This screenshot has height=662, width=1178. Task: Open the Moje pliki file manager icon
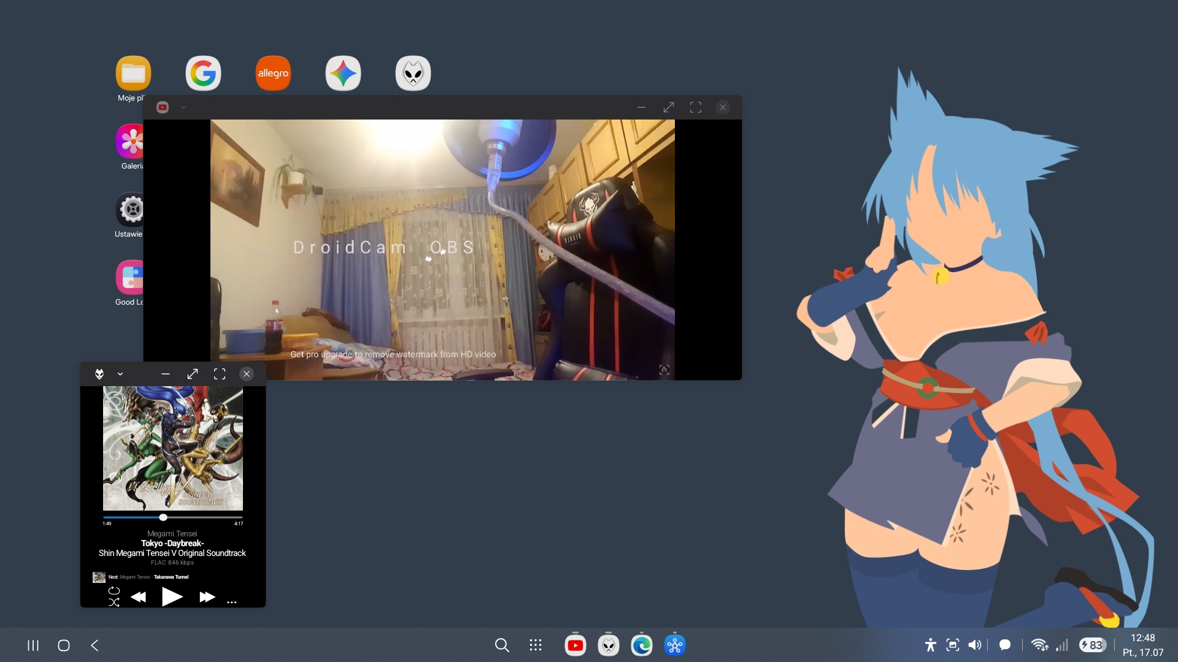tap(133, 73)
